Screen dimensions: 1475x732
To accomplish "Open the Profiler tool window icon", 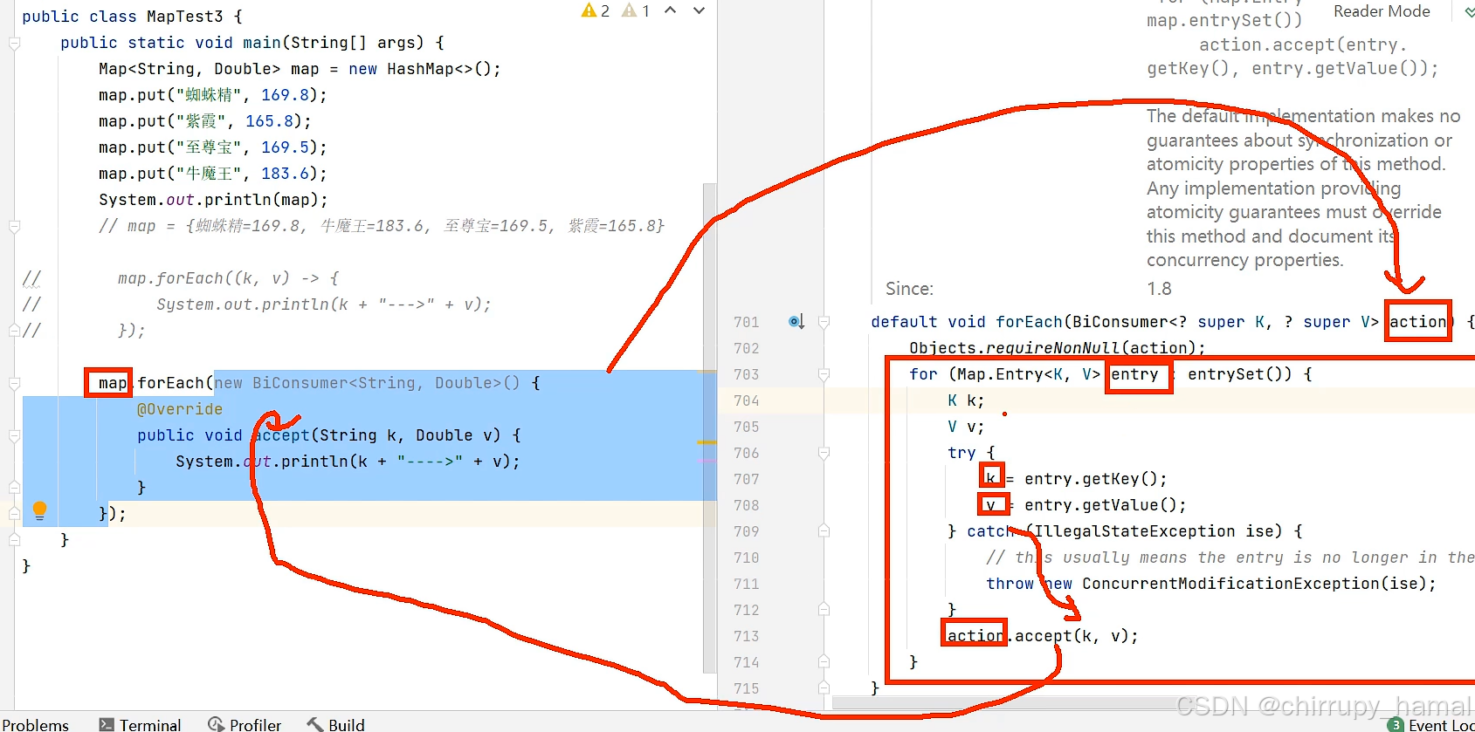I will coord(216,724).
